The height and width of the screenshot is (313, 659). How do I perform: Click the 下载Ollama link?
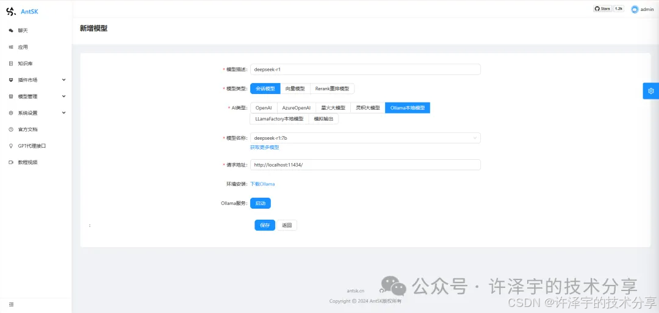262,184
